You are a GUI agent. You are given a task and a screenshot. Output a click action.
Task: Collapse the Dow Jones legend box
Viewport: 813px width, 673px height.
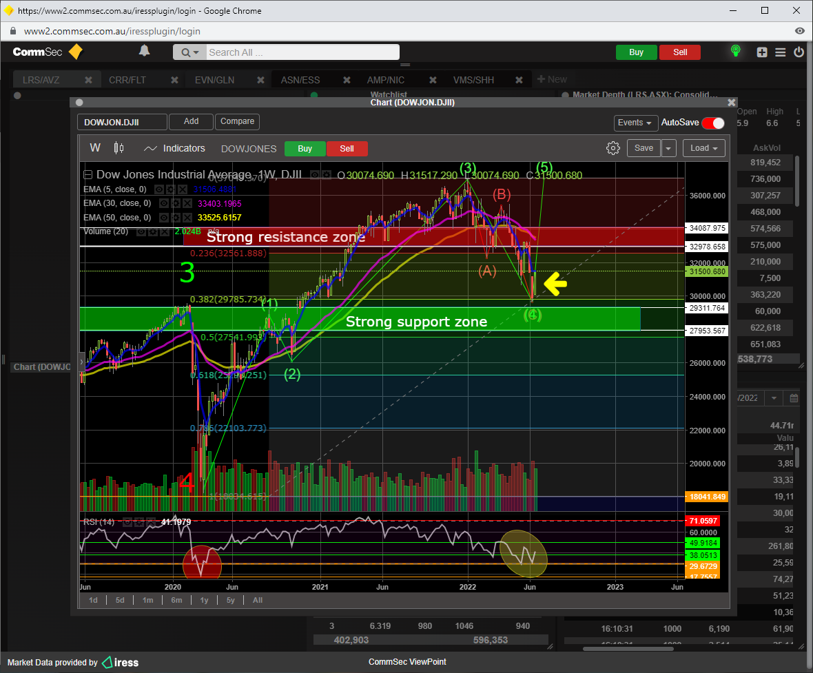pyautogui.click(x=88, y=175)
